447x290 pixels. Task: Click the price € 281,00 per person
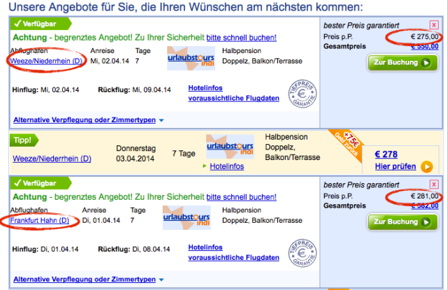click(x=425, y=196)
